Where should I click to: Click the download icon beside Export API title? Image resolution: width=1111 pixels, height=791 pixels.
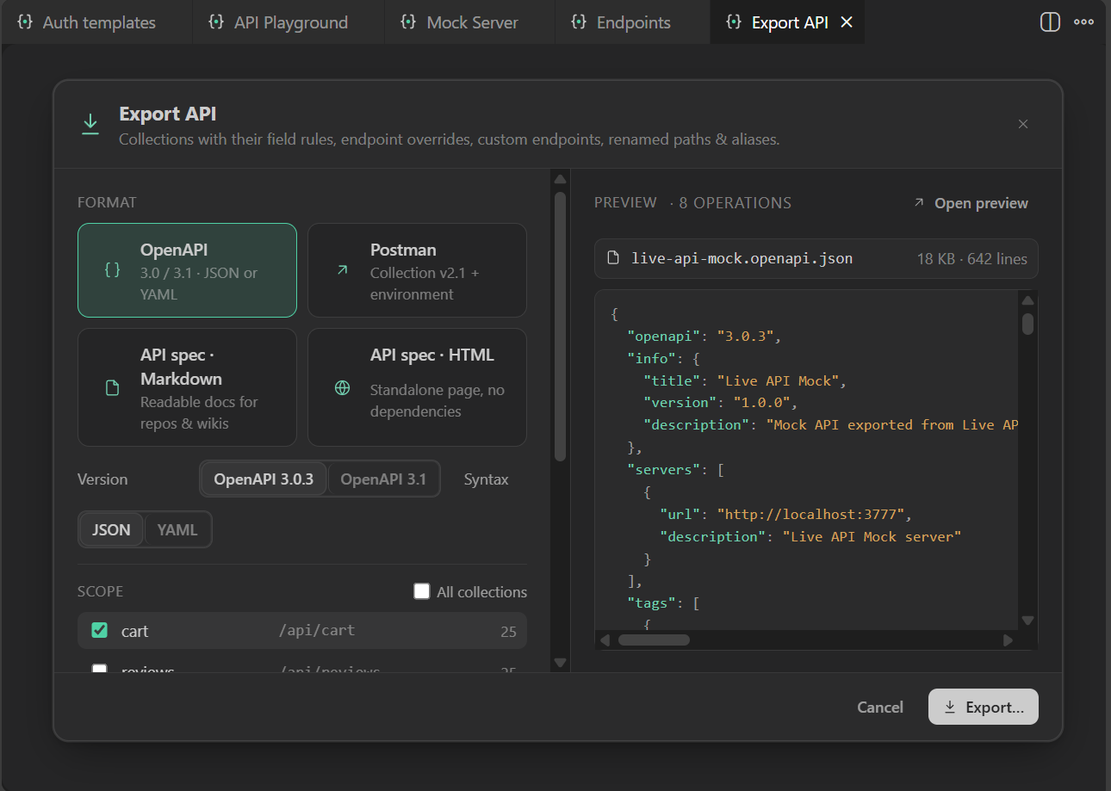click(90, 124)
